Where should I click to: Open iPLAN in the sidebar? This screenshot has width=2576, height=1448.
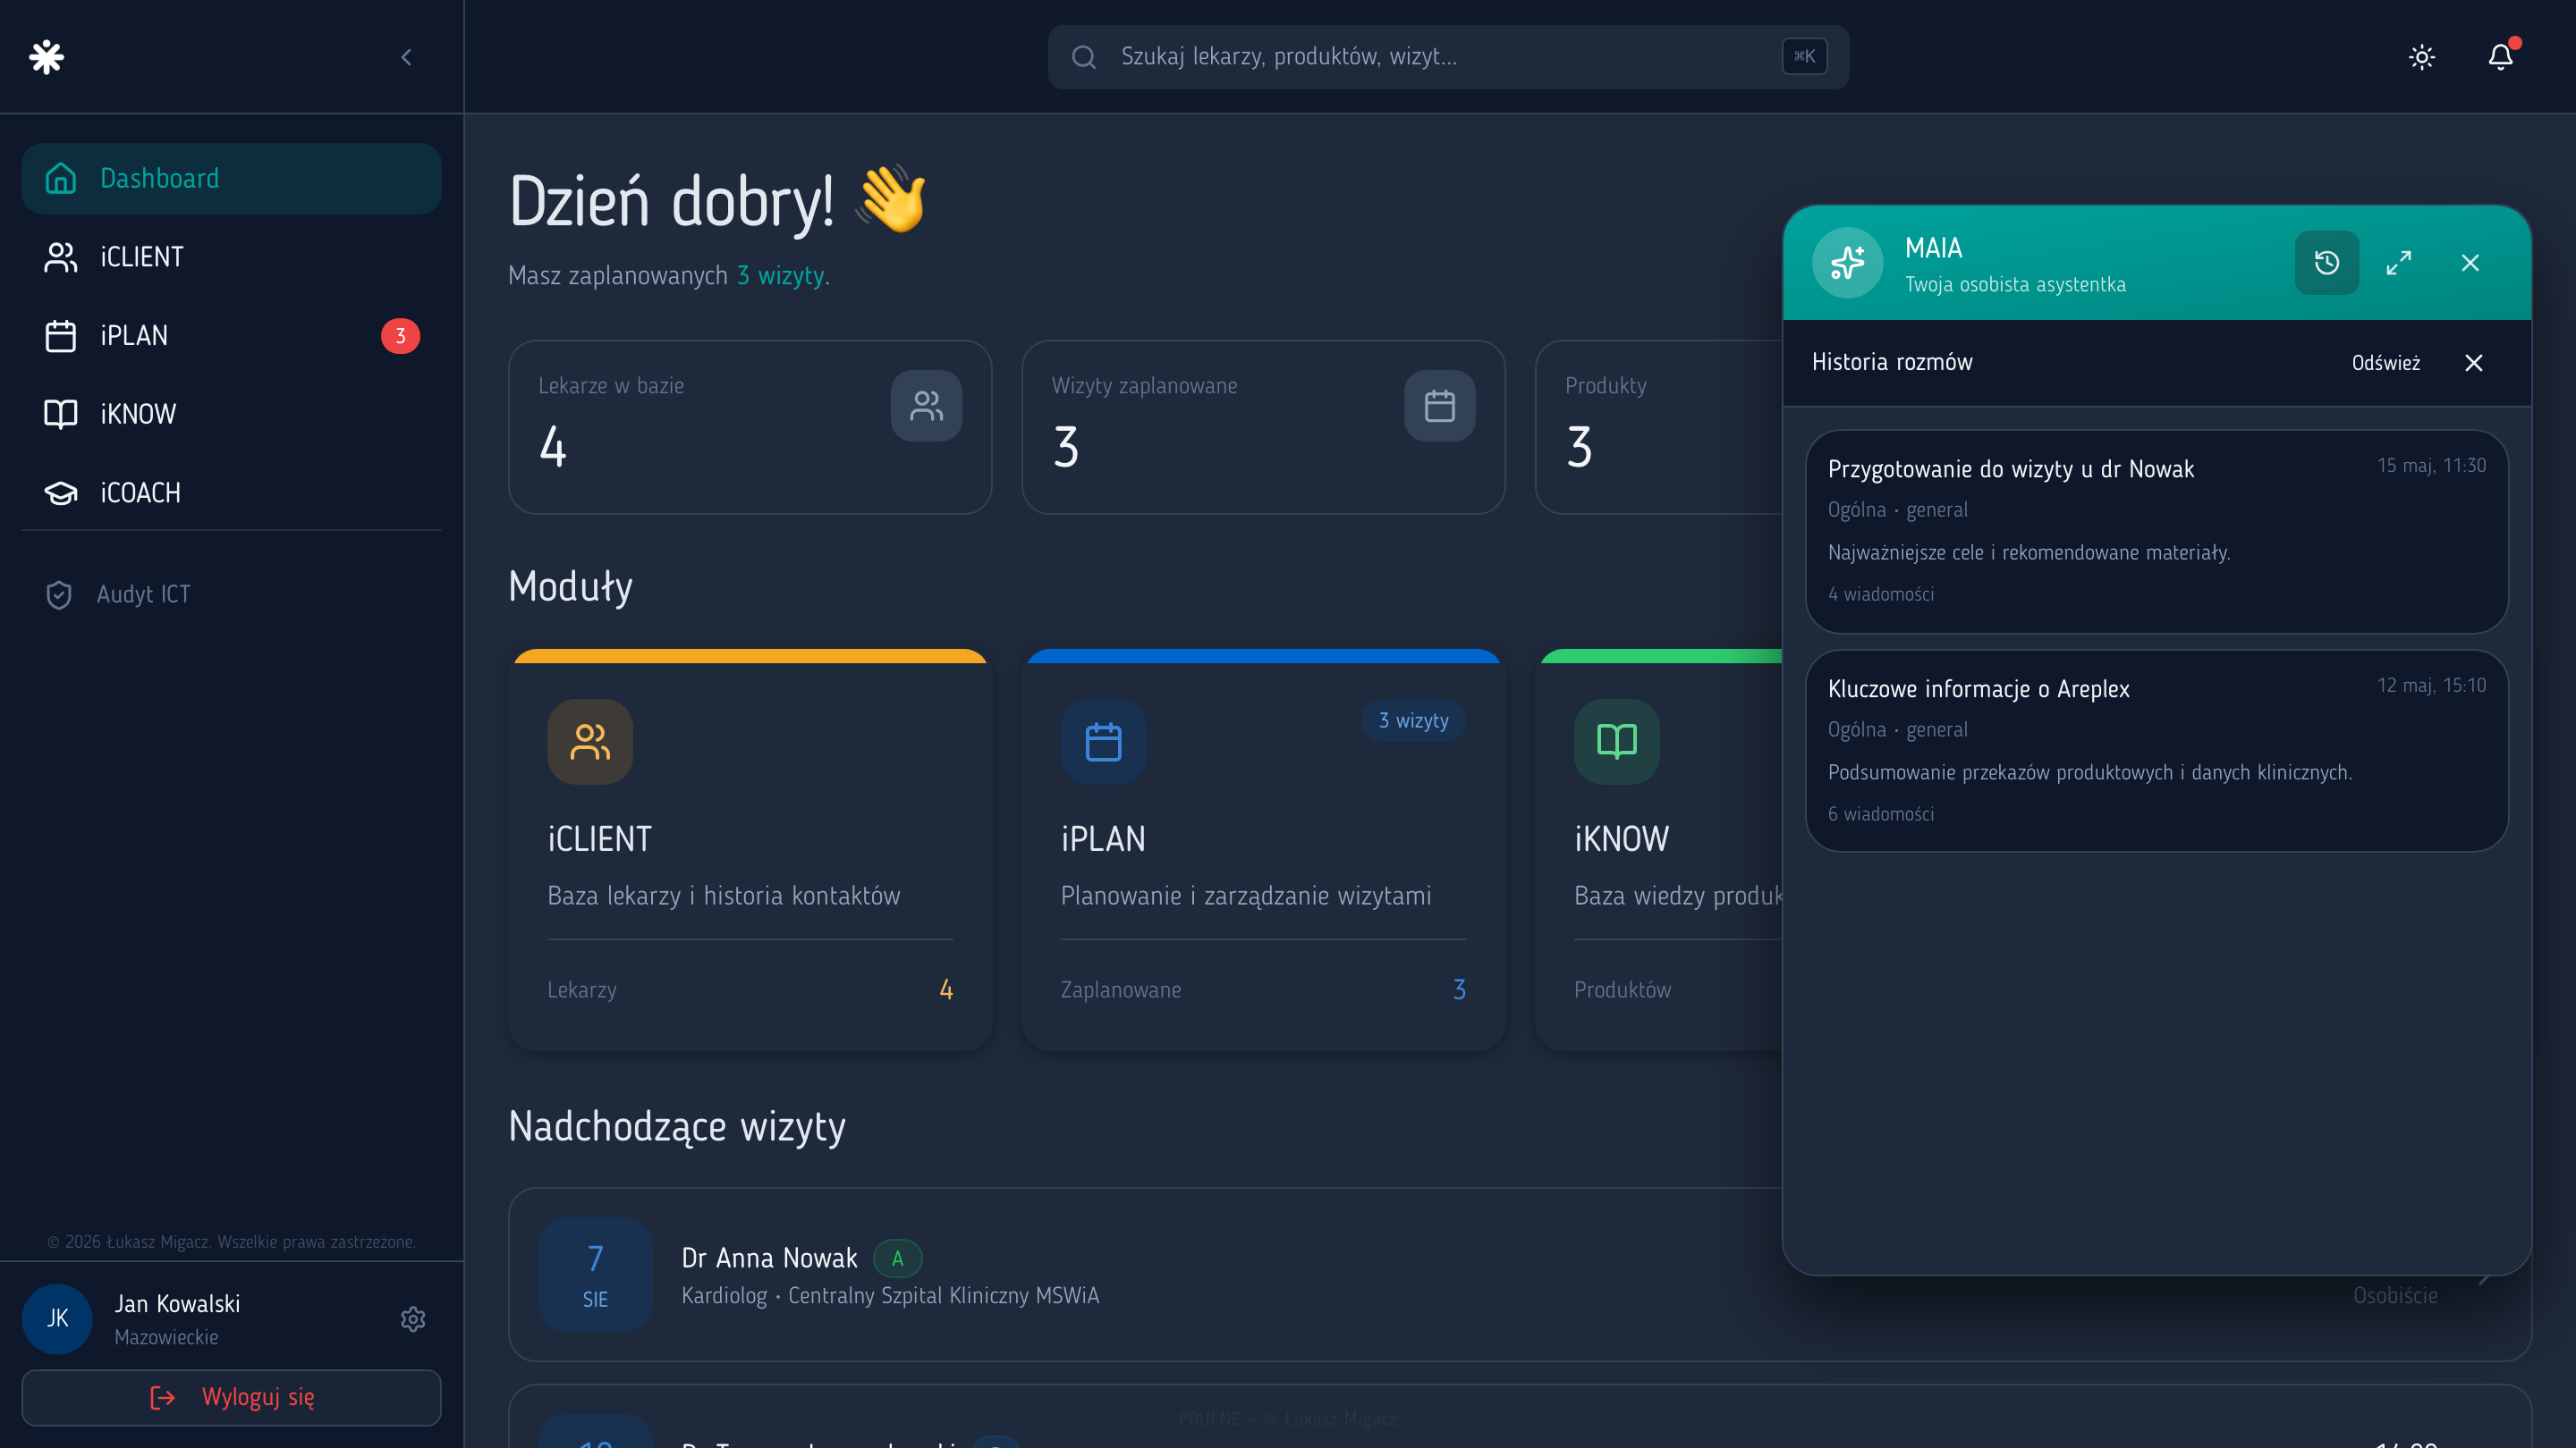pos(231,336)
